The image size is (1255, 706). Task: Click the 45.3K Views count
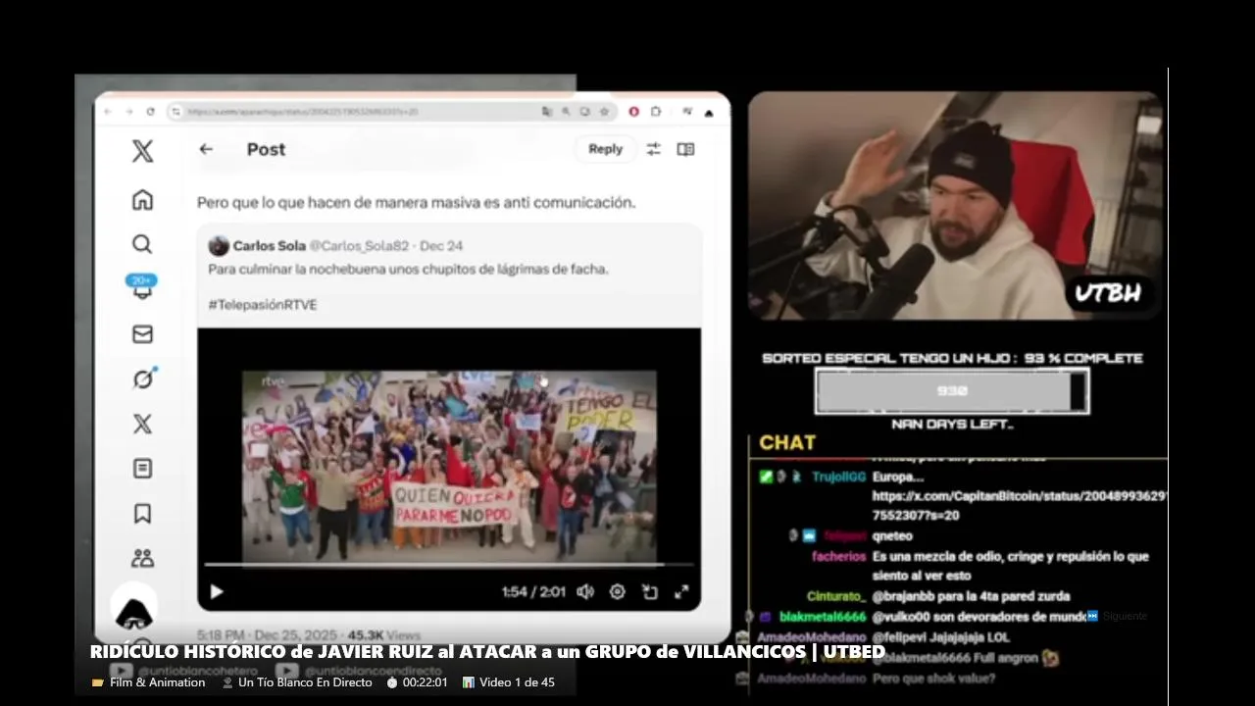coord(383,634)
